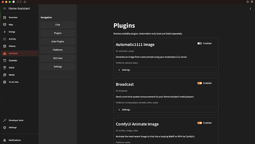
Task: Select the Assistant robot icon
Action: click(4, 53)
